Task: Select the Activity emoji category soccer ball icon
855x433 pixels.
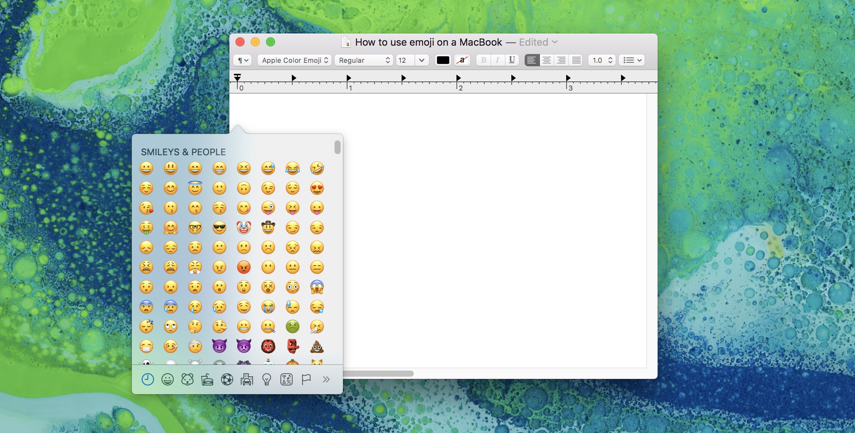Action: 227,379
